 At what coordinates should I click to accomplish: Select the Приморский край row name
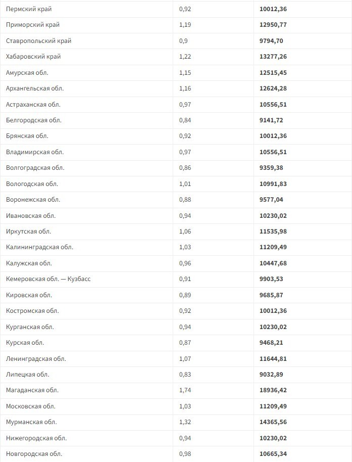pyautogui.click(x=33, y=25)
